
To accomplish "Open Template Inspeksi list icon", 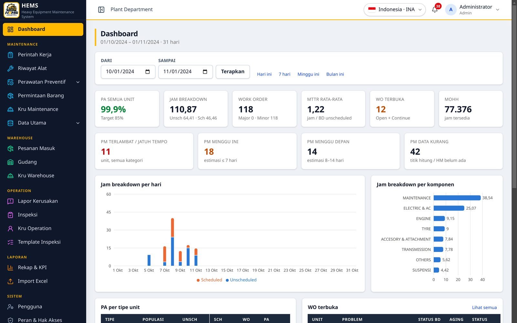I will [x=10, y=242].
